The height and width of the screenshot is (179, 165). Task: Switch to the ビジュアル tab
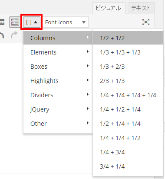(109, 8)
